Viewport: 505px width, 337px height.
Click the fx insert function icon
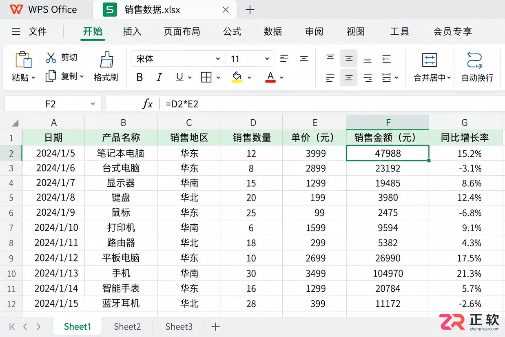click(x=147, y=104)
